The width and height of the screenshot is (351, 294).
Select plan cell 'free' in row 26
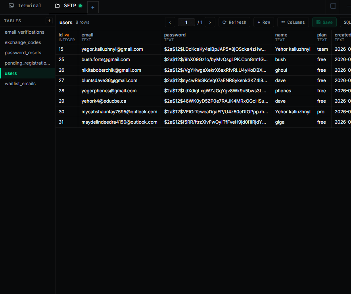322,70
